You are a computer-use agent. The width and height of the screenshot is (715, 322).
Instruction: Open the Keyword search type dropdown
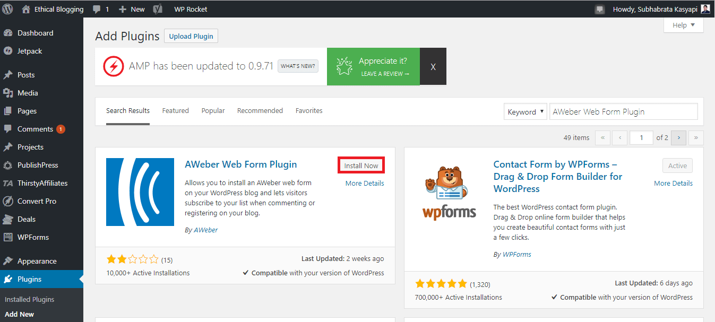click(x=525, y=111)
